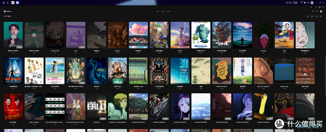Click the video center logo at top left
The width and height of the screenshot is (326, 132).
coord(5,11)
